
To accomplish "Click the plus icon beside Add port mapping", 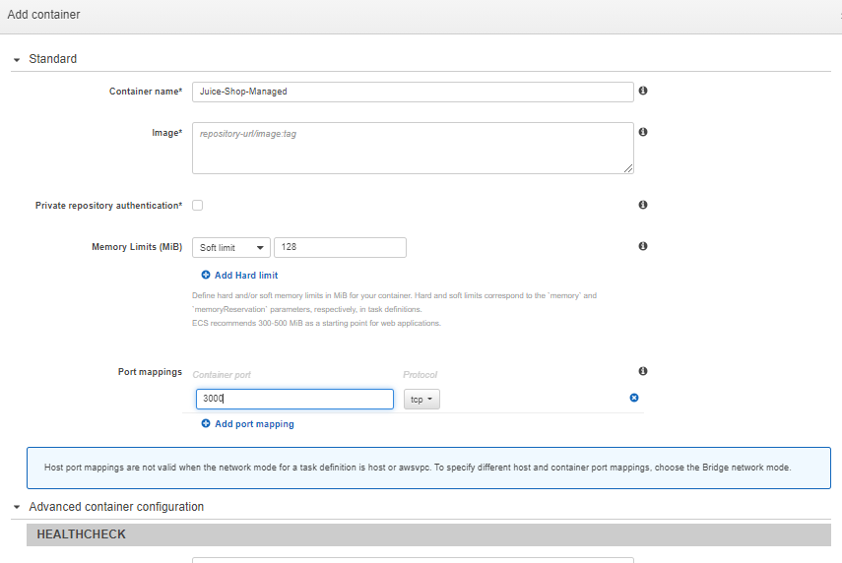I will (206, 424).
